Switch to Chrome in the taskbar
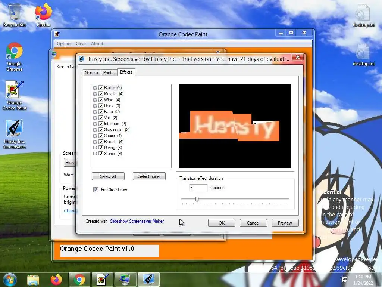This screenshot has height=287, width=382. [x=79, y=280]
